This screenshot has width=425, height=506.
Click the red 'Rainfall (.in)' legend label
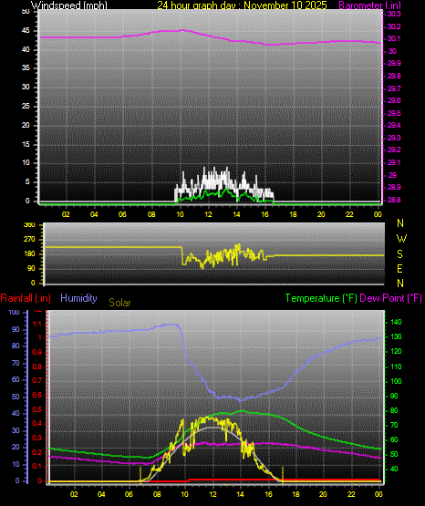coord(26,298)
